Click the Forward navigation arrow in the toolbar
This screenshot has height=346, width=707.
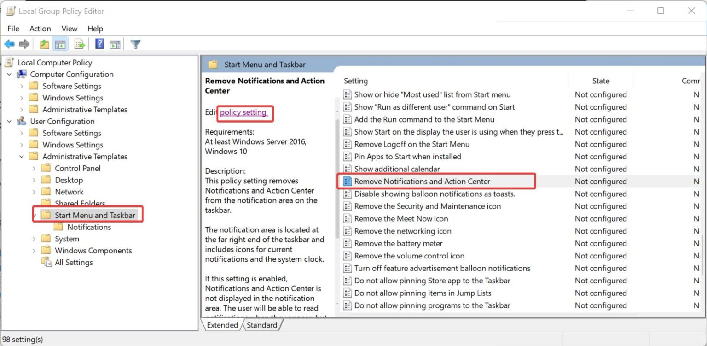pos(23,44)
